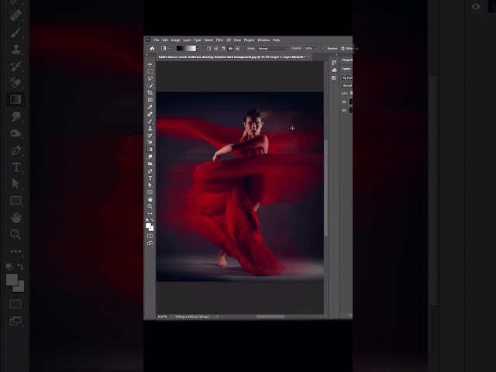This screenshot has height=372, width=496.
Task: Choose the Reflected gradient style
Action: click(x=230, y=48)
